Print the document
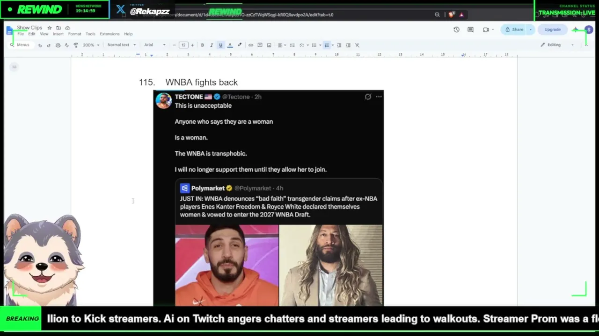Screen dimensions: 599x336 point(58,45)
